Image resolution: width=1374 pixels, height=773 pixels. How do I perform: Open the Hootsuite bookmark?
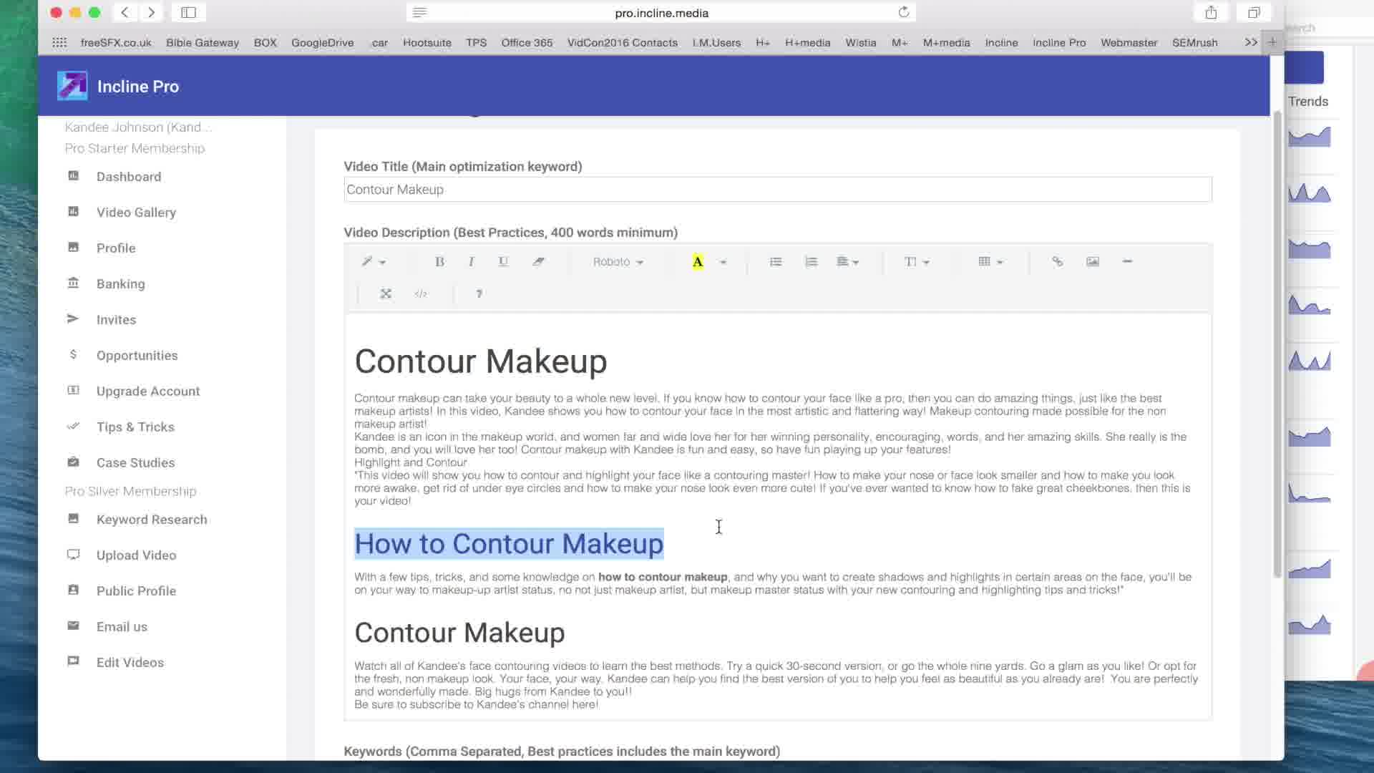coord(427,43)
